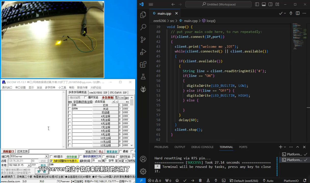Click PlatformIO Upload arrow in status bar

(x=192, y=181)
